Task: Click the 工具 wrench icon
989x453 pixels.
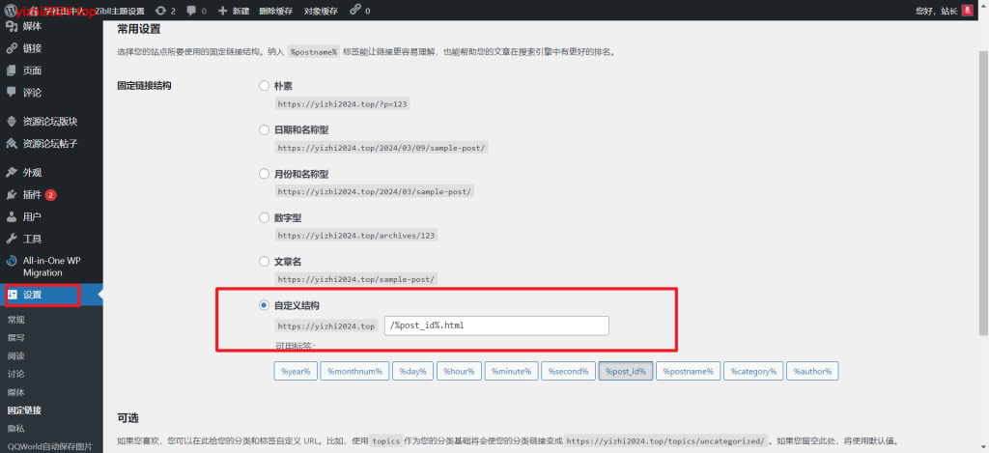Action: click(x=12, y=239)
